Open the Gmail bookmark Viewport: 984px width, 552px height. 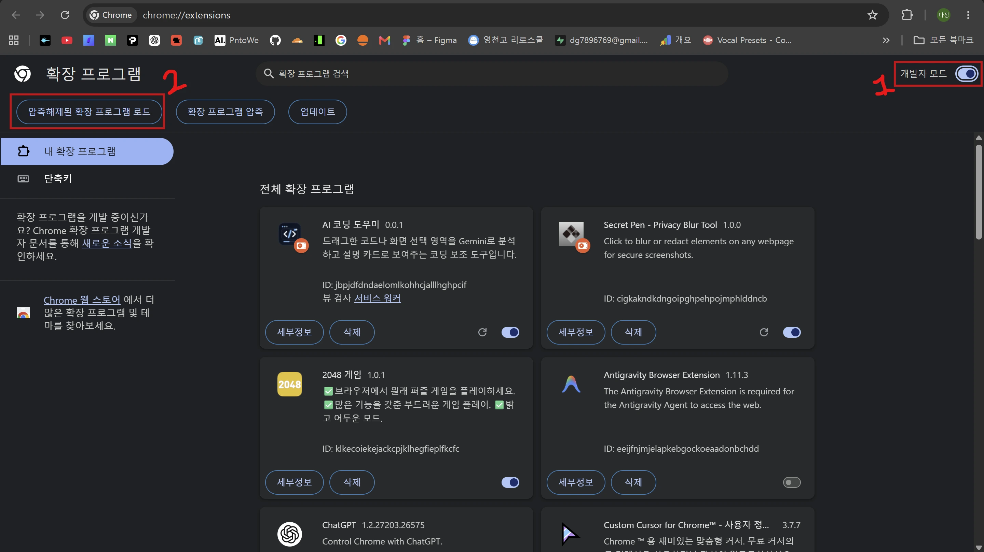point(384,40)
